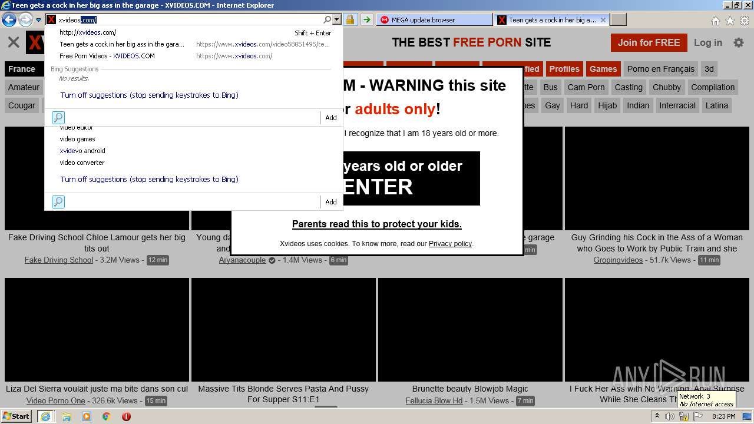Select the Latina category tag
The height and width of the screenshot is (424, 754).
tap(717, 105)
